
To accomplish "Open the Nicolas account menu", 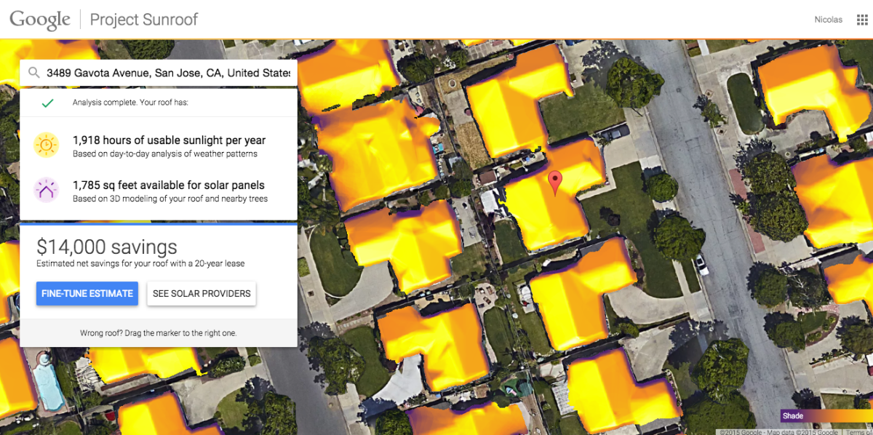I will click(x=828, y=20).
